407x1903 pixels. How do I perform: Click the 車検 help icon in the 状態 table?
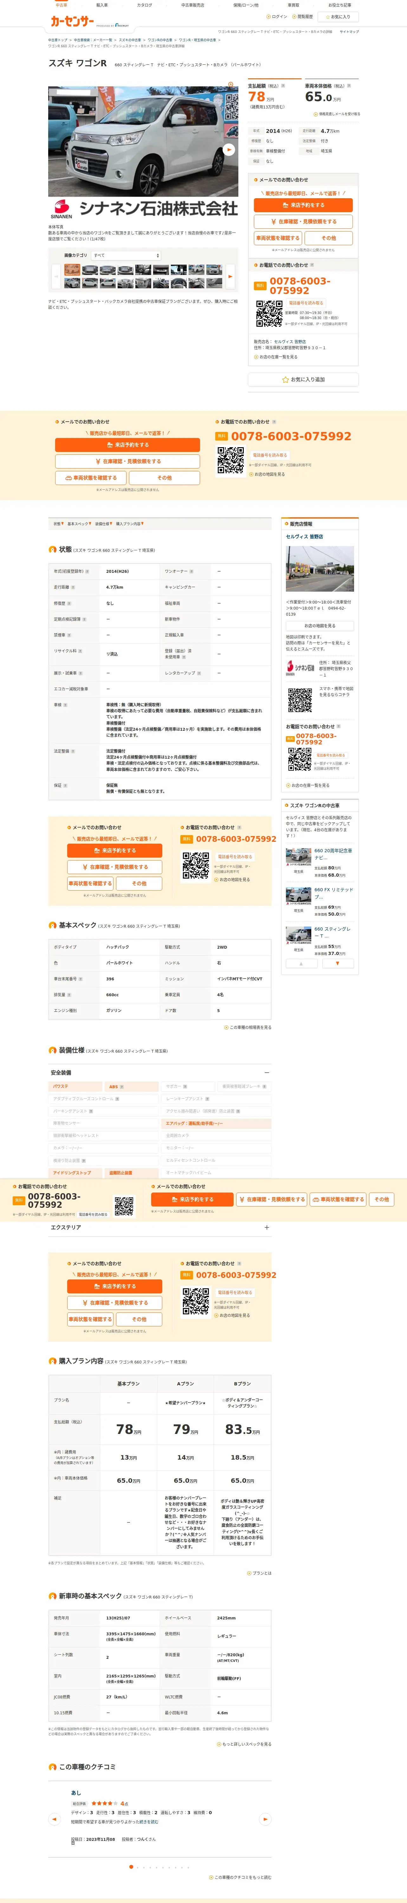click(66, 705)
